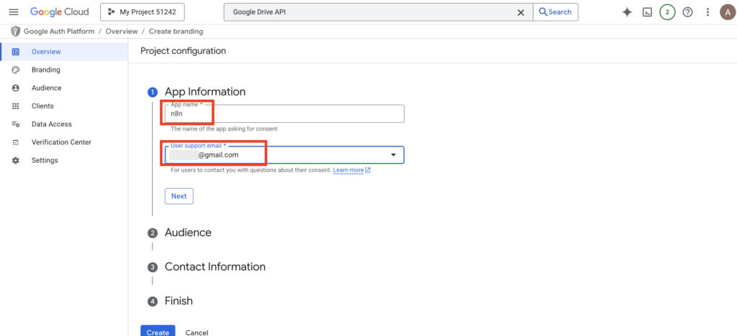Open the My Project 51242 project picker
The height and width of the screenshot is (336, 737).
[x=143, y=12]
